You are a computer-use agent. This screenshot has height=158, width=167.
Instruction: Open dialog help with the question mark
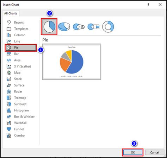point(148,5)
